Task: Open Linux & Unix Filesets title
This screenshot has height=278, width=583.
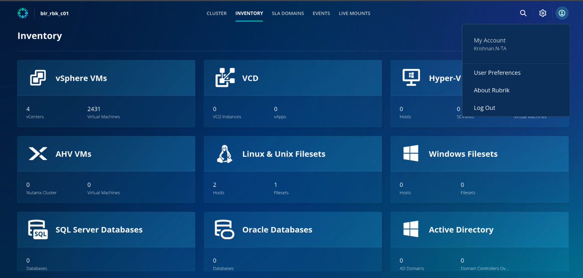Action: pos(284,154)
